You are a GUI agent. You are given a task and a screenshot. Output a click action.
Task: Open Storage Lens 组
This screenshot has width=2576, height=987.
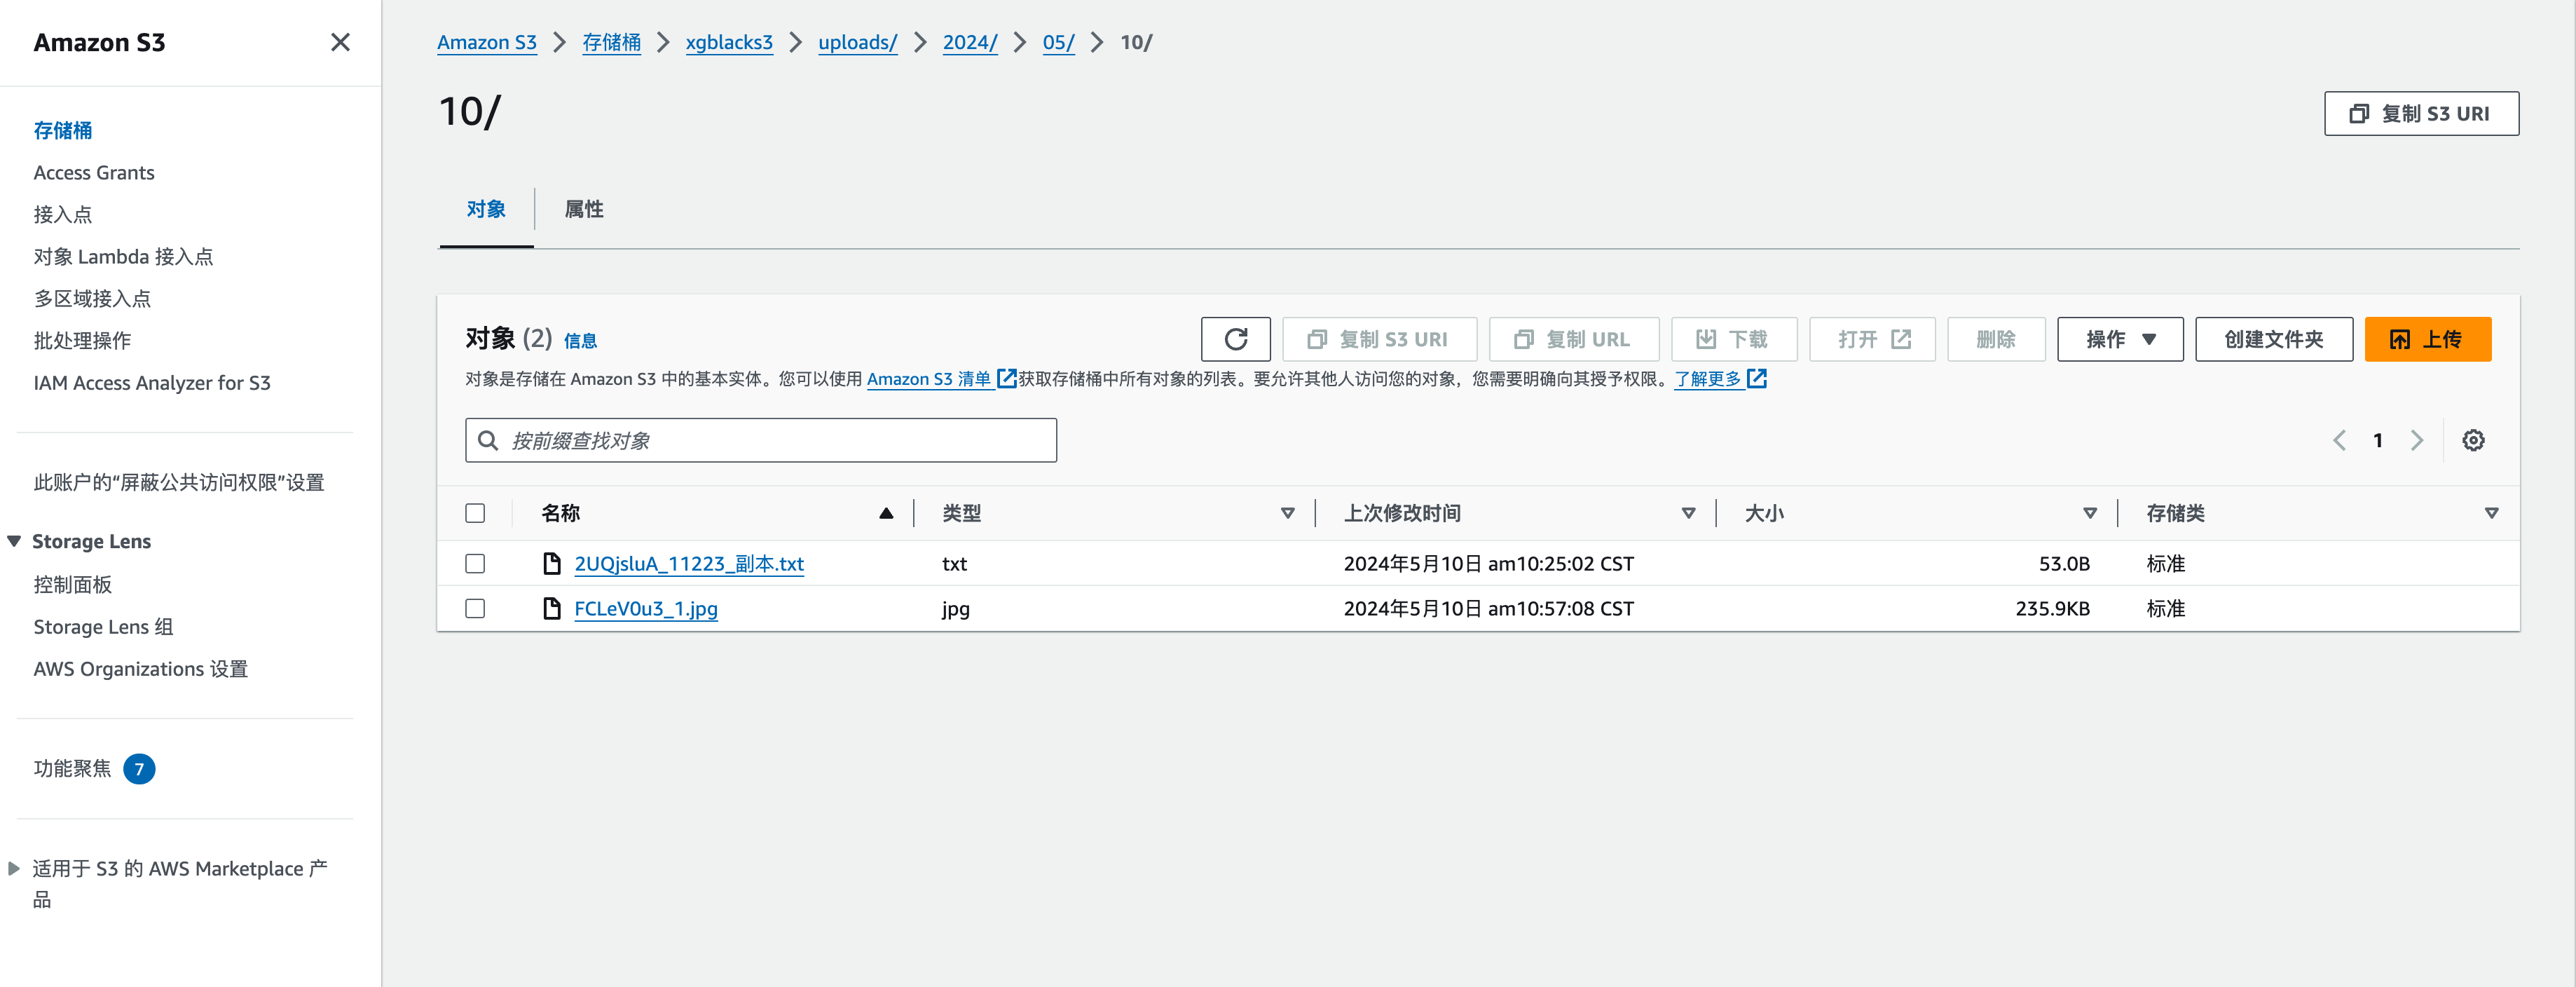(x=103, y=626)
